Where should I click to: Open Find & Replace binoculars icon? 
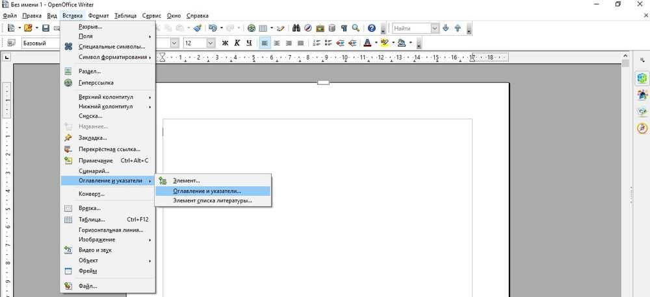coord(296,29)
